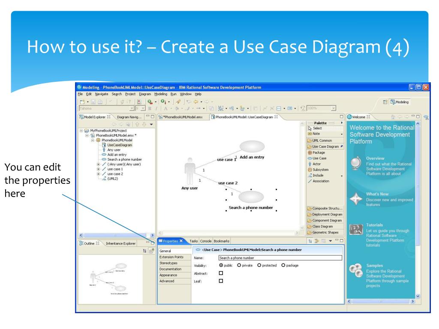The width and height of the screenshot is (439, 329).
Task: Open the Diagram menu
Action: pos(145,94)
